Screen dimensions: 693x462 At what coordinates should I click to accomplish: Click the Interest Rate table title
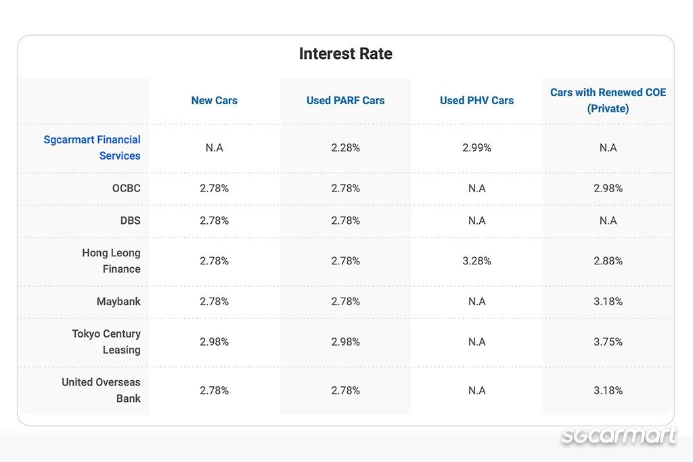click(345, 53)
